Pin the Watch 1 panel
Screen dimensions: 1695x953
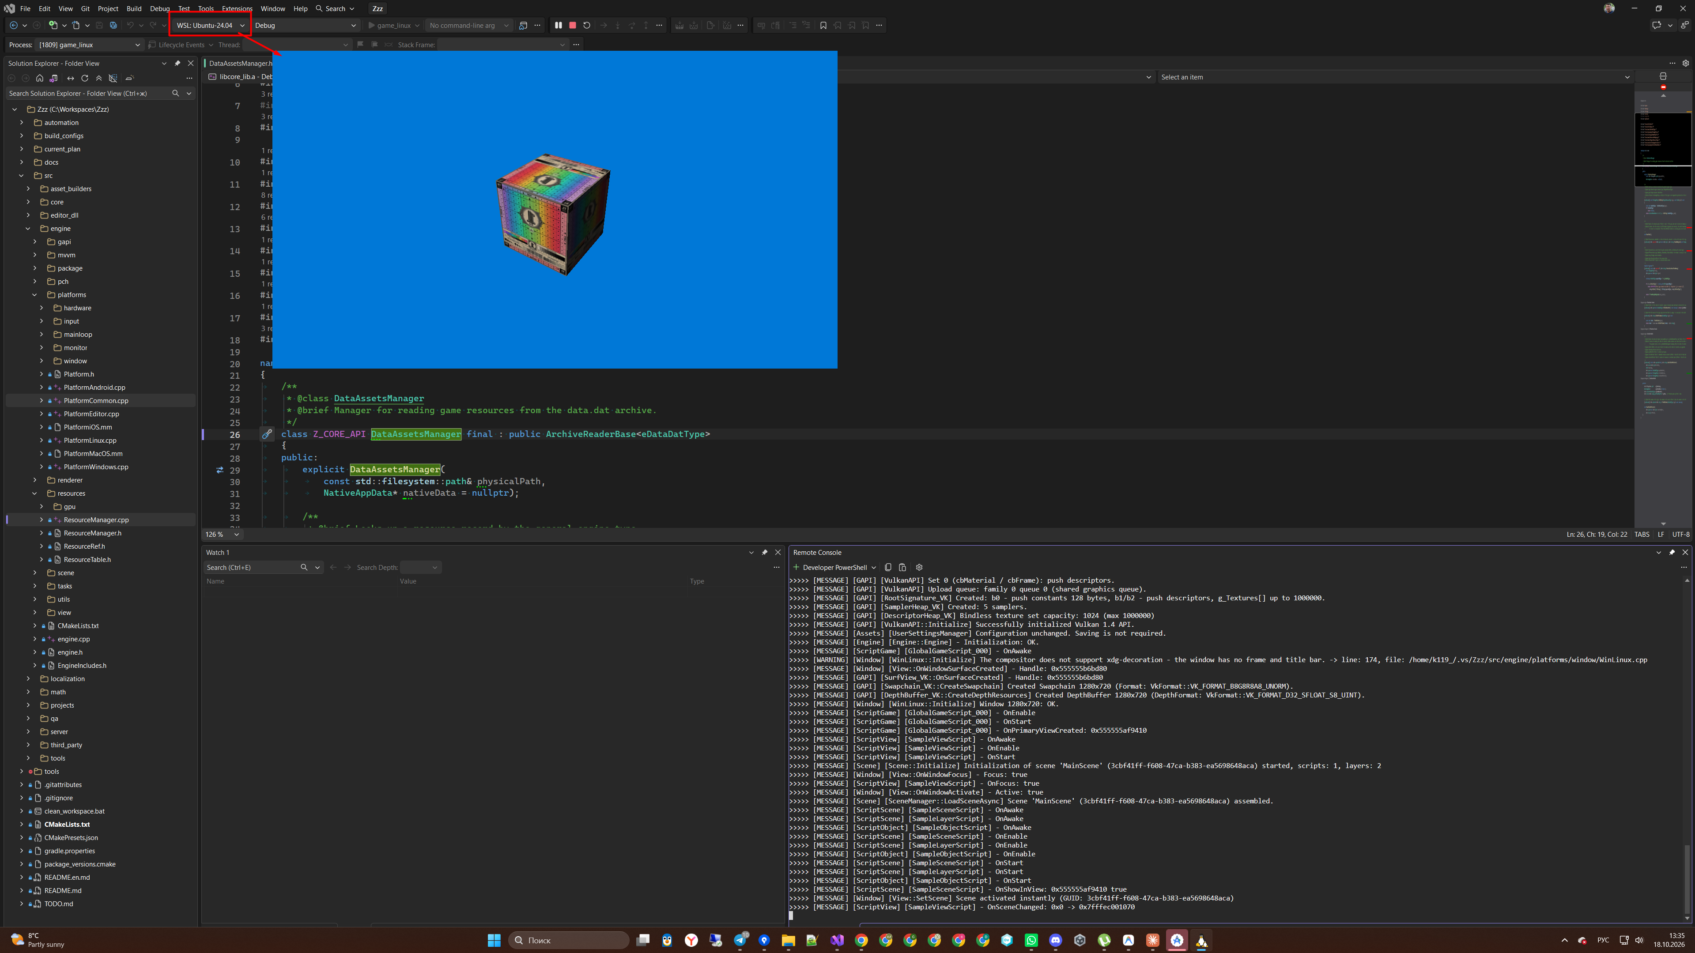pyautogui.click(x=765, y=553)
